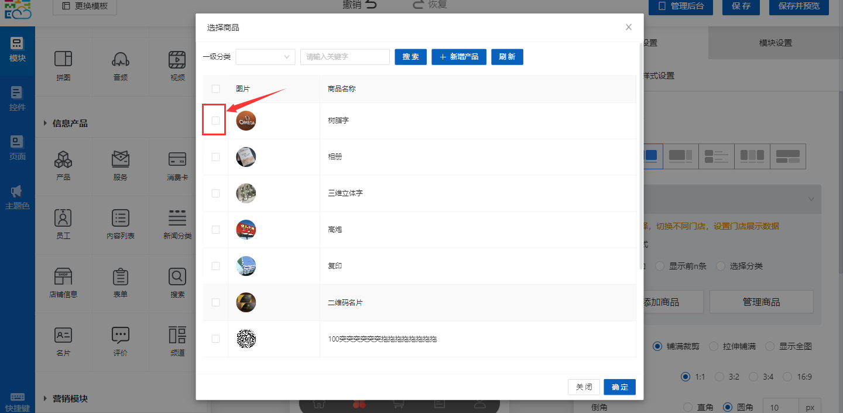Image resolution: width=843 pixels, height=413 pixels.
Task: Expand the 营销模块 section
Action: (x=46, y=399)
